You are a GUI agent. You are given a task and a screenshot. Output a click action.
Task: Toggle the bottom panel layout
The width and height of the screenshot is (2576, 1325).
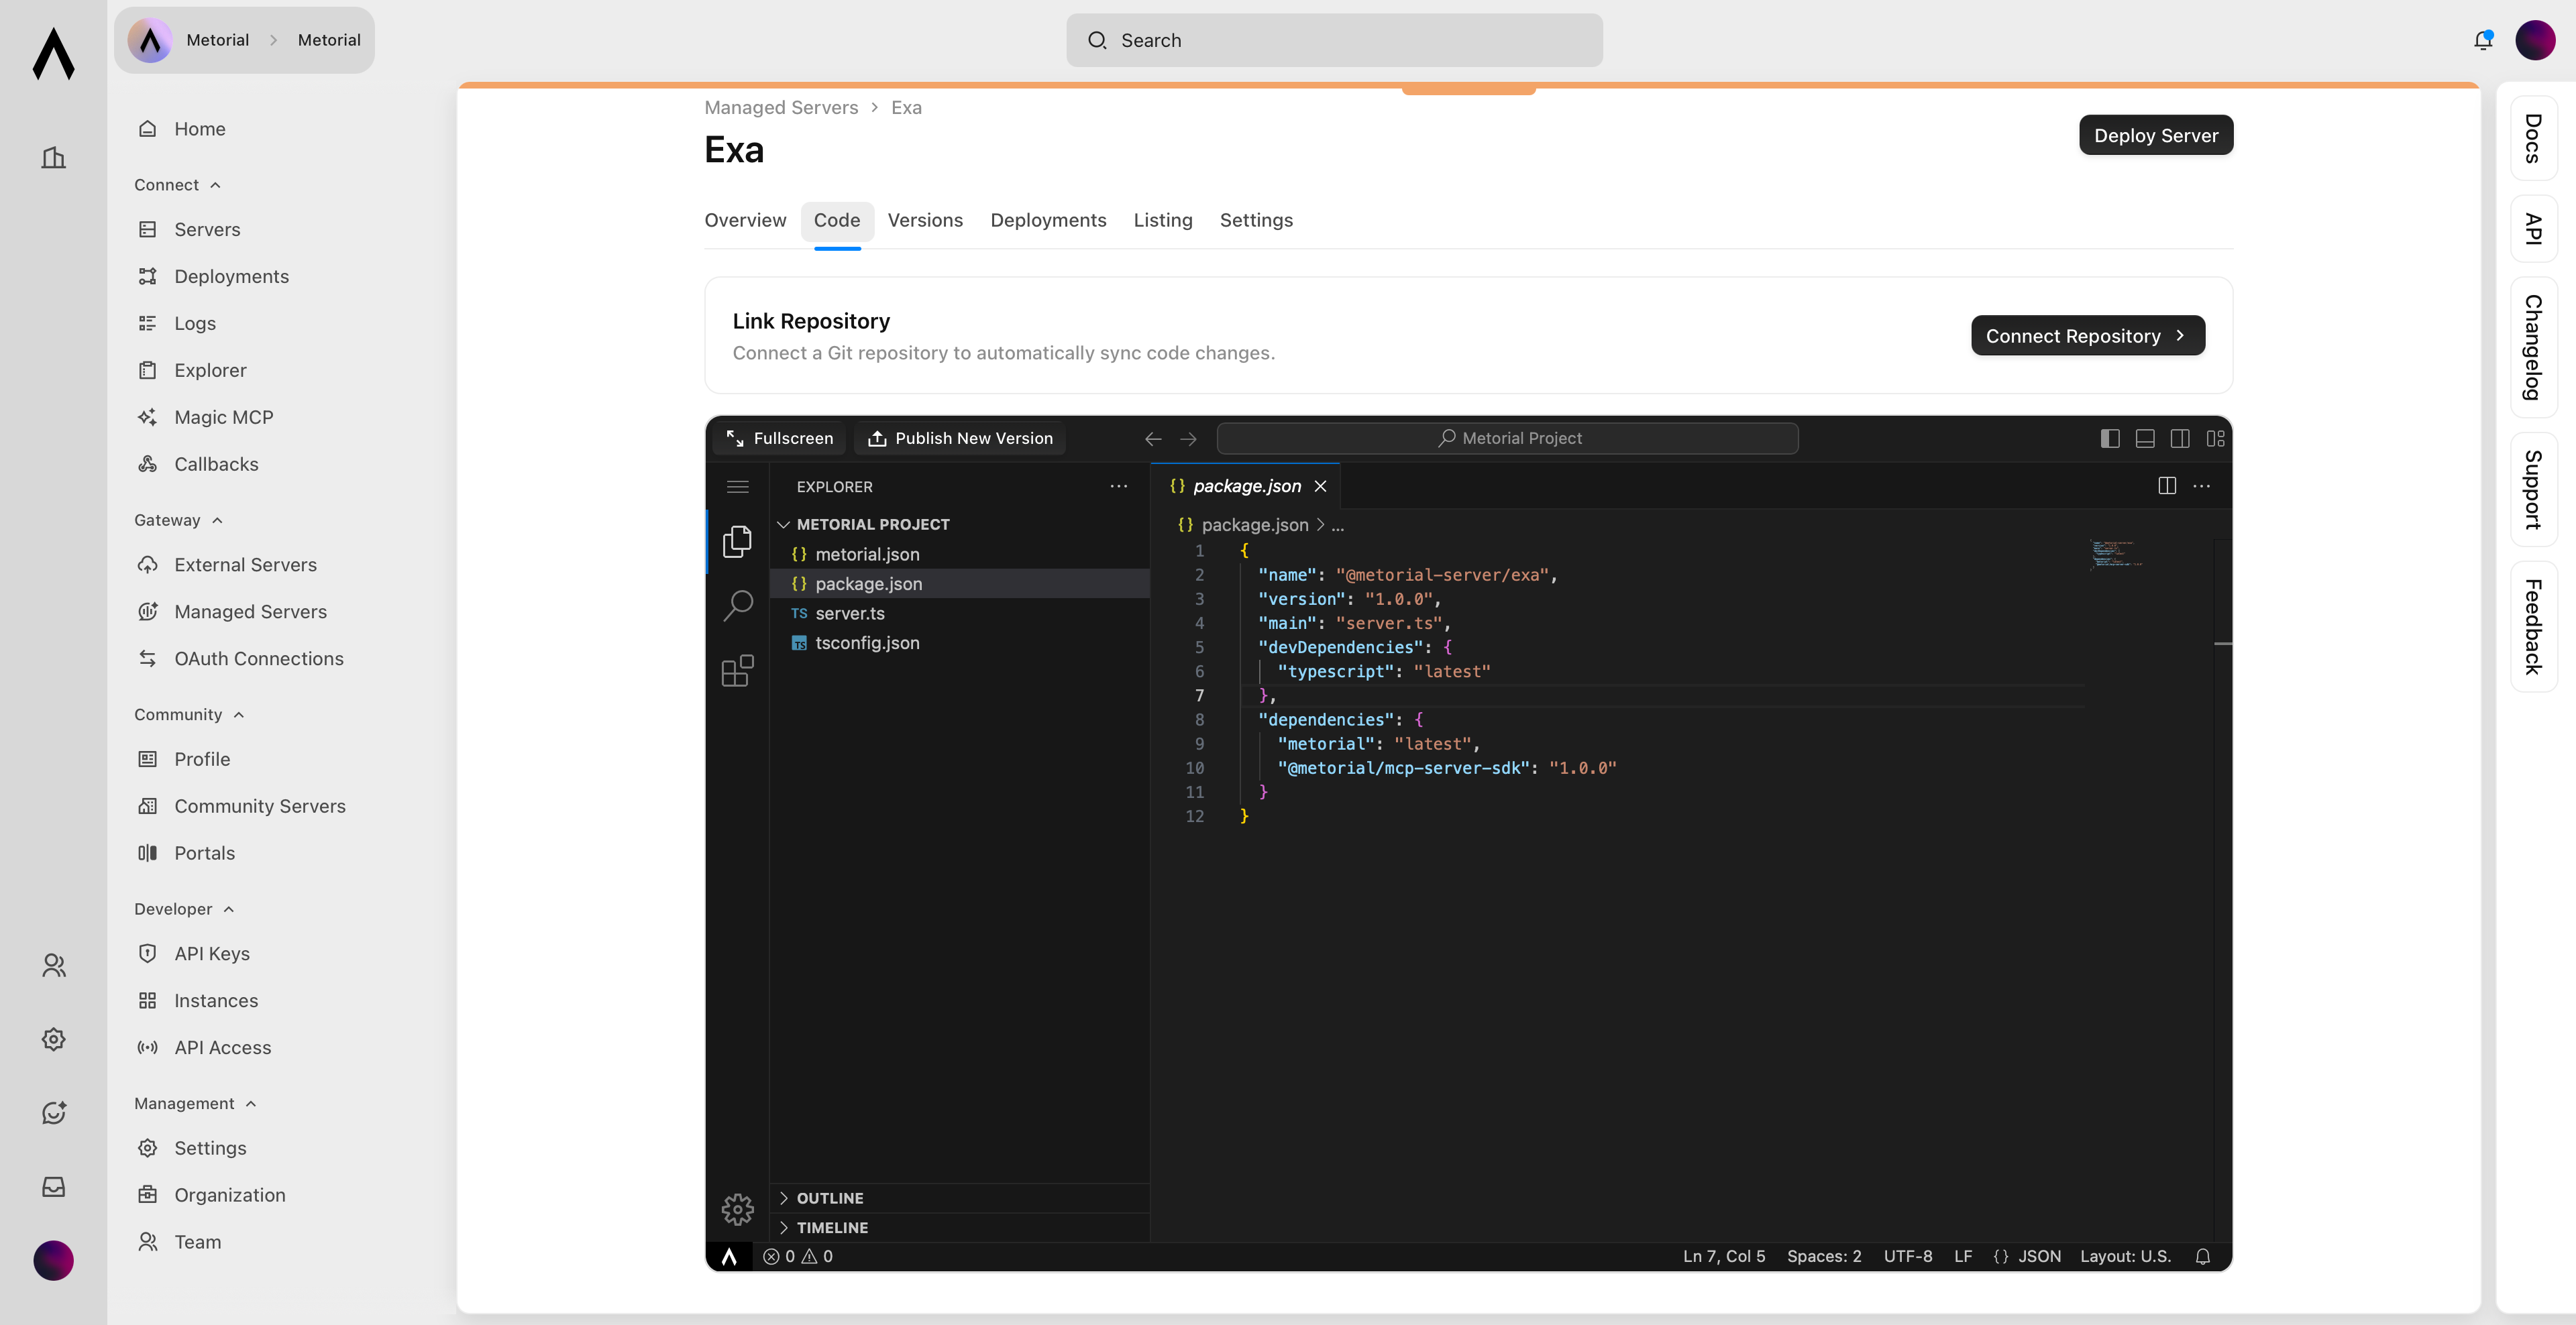(2145, 439)
